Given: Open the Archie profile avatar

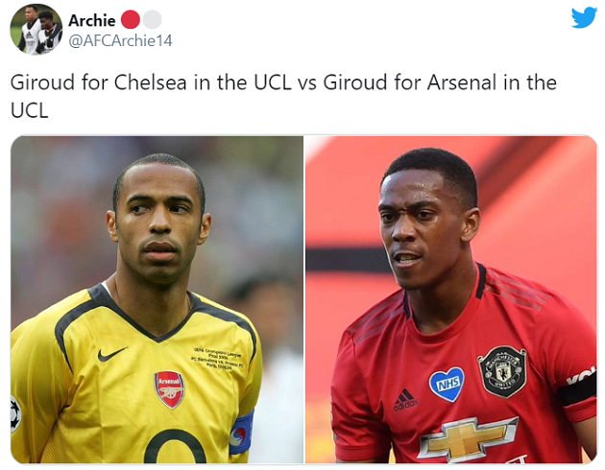Looking at the screenshot, I should [x=36, y=29].
